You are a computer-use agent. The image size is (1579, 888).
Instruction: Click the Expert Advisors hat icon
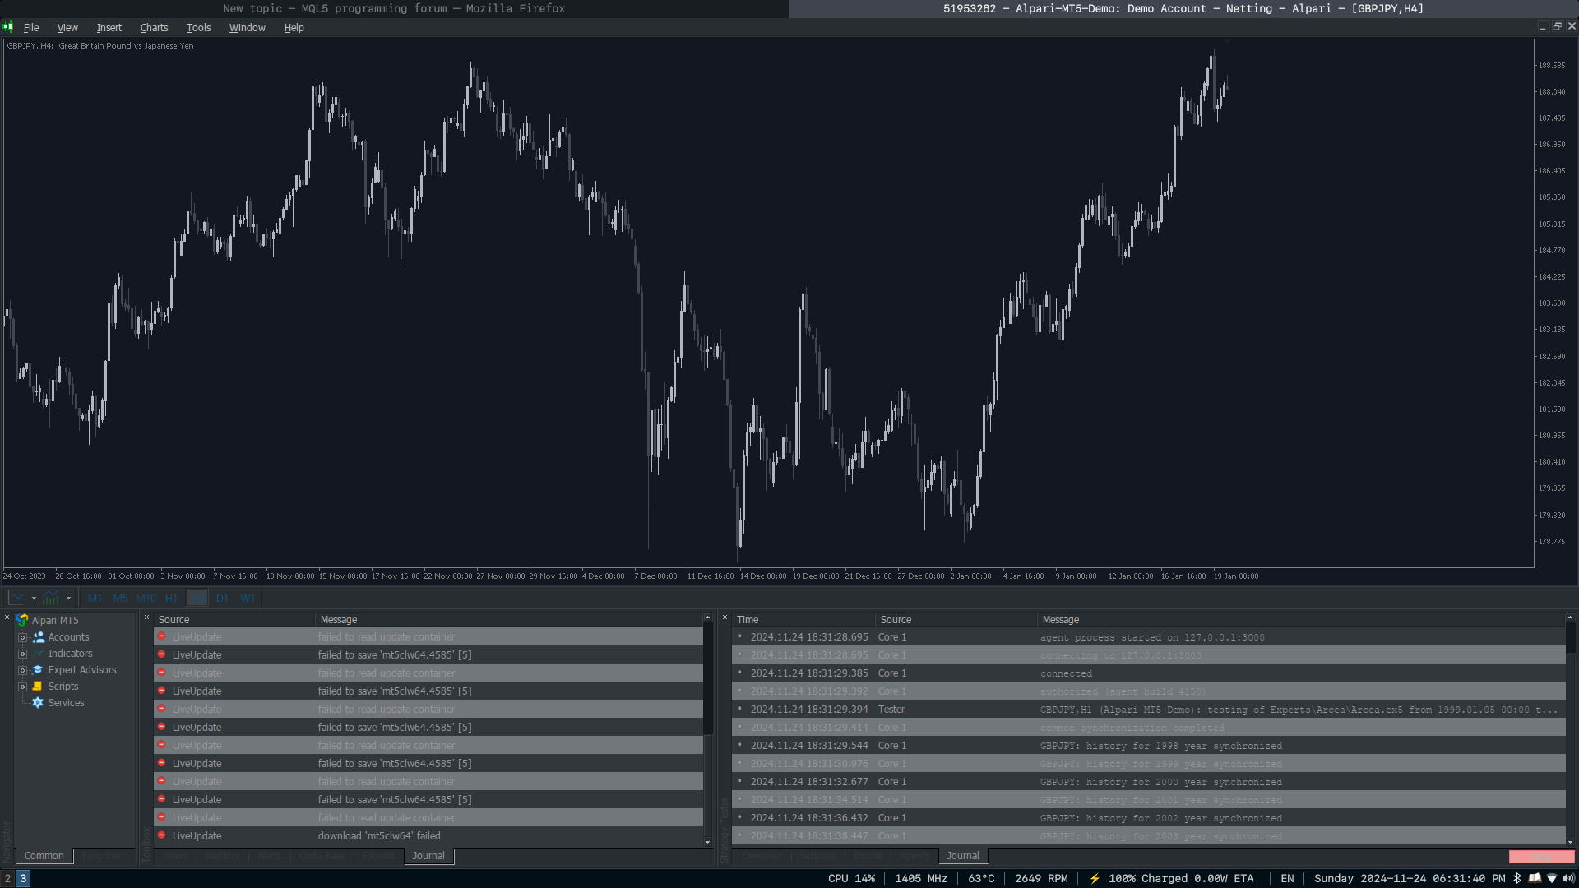tap(38, 669)
